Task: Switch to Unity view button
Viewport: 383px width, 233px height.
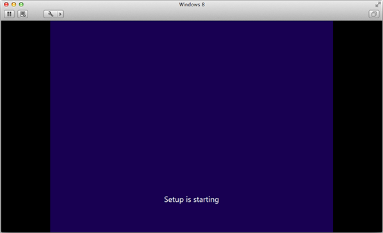Action: coord(373,14)
